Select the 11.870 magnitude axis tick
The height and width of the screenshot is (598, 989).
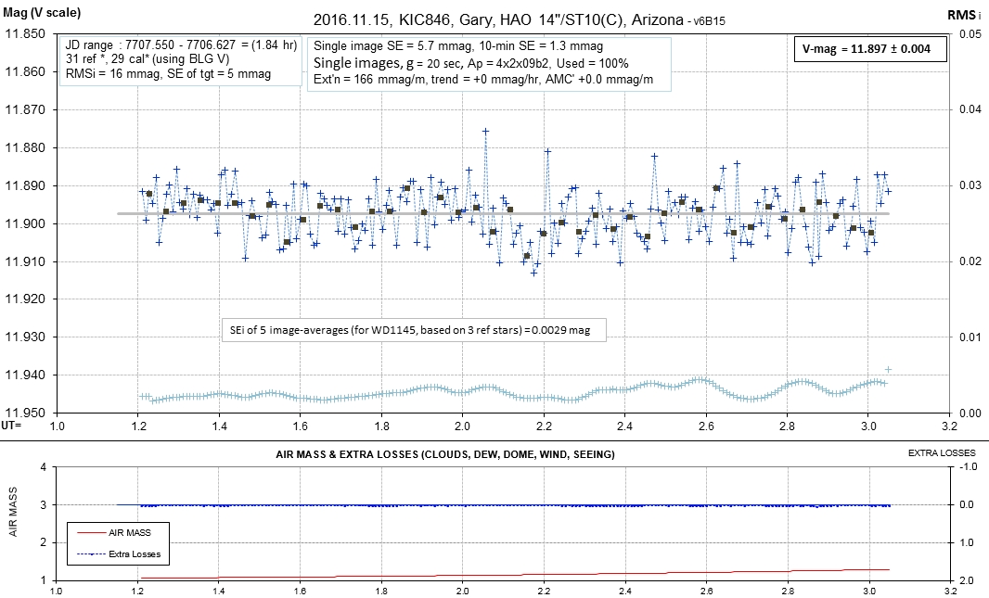click(25, 109)
